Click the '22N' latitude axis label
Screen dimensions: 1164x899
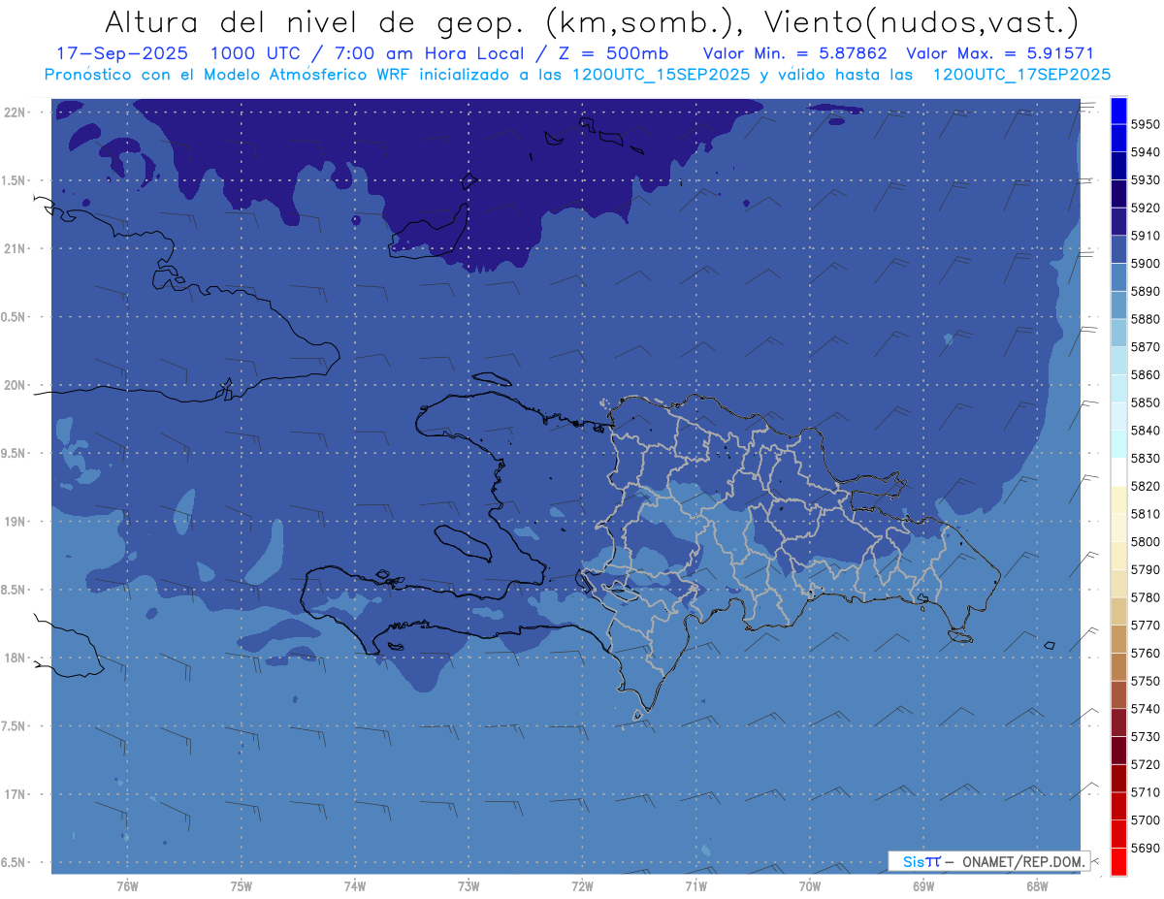click(x=16, y=112)
